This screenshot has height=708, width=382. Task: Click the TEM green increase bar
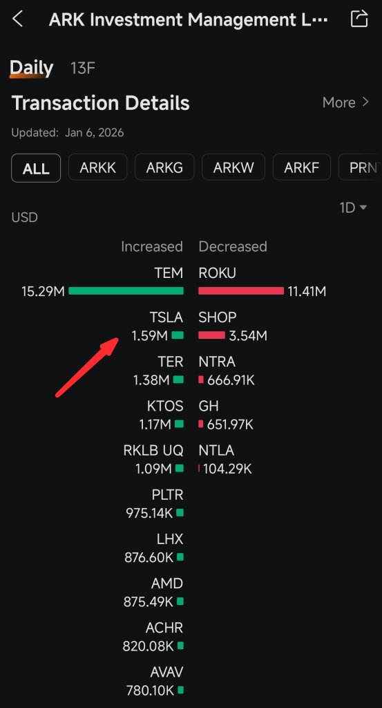click(x=126, y=291)
